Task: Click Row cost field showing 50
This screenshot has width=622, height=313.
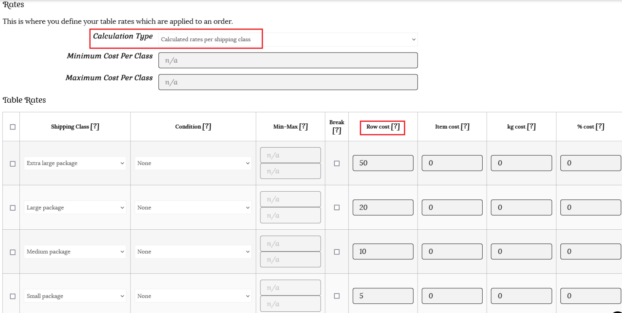Action: point(383,163)
